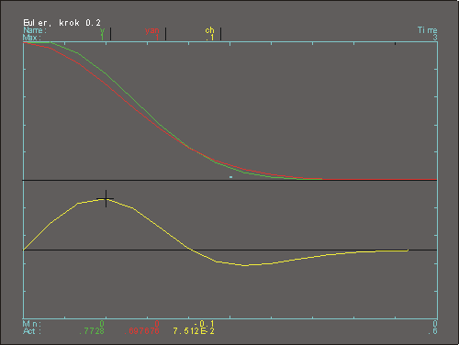Screen dimensions: 459x345
Task: Click the green actual value .7728
Action: point(92,331)
